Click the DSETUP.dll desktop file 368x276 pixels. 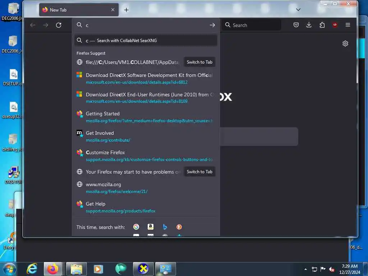click(x=13, y=78)
